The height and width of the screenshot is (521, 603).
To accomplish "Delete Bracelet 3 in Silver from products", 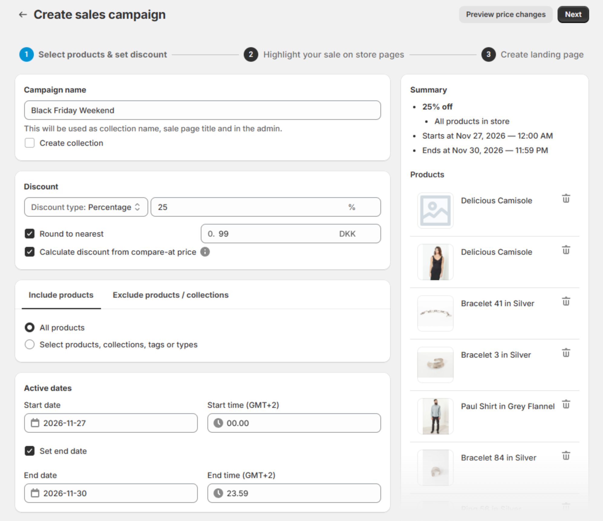I will pos(566,353).
